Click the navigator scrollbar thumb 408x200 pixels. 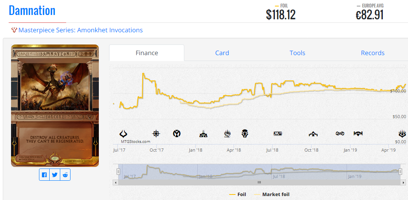pos(259,183)
